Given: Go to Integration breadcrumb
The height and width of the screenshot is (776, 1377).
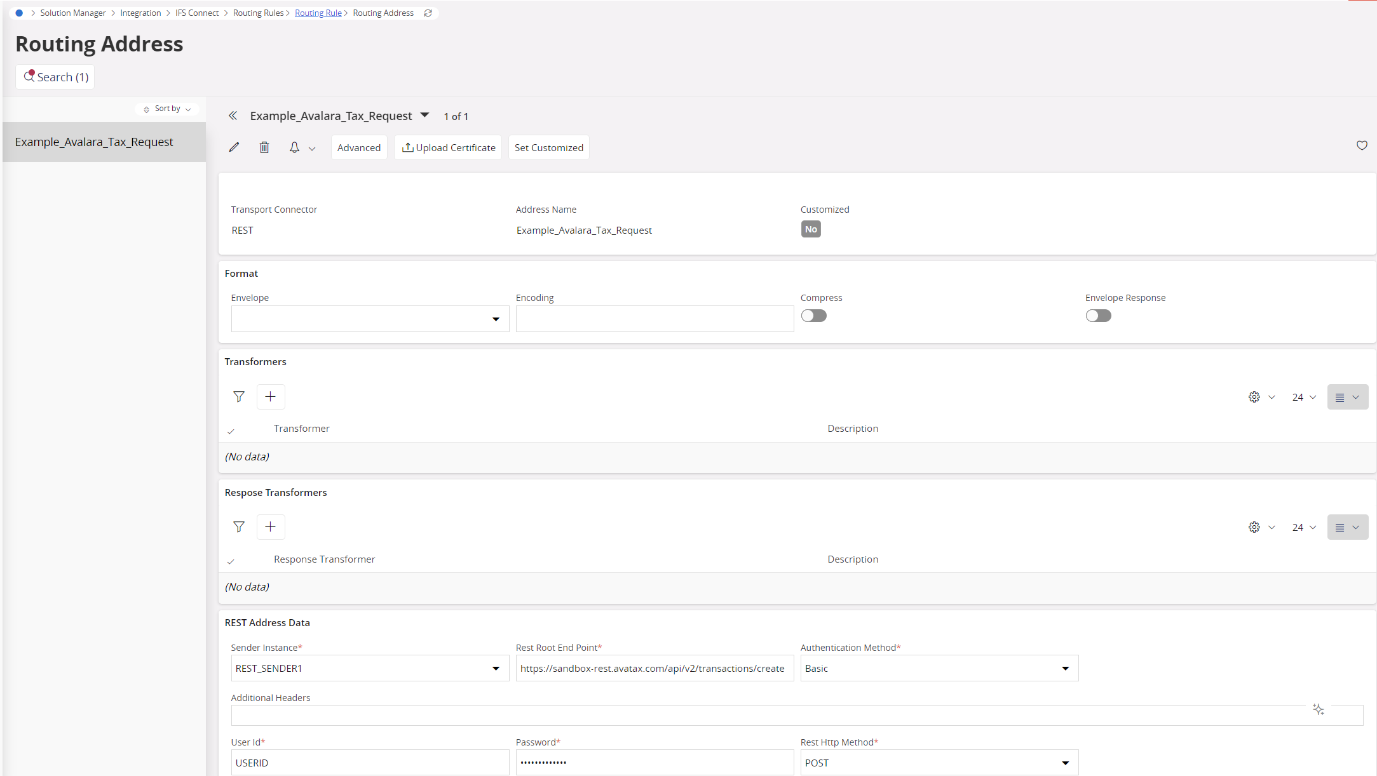Looking at the screenshot, I should coord(140,13).
